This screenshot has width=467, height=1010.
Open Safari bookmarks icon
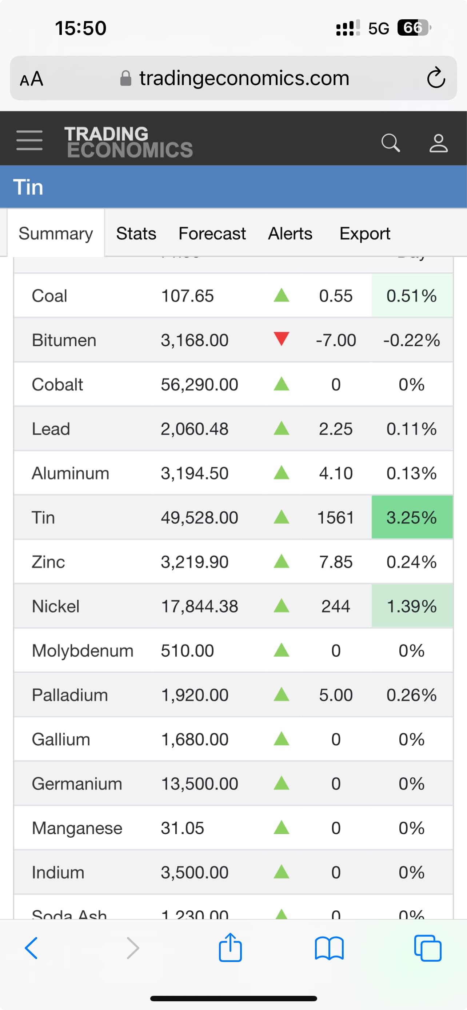(329, 948)
